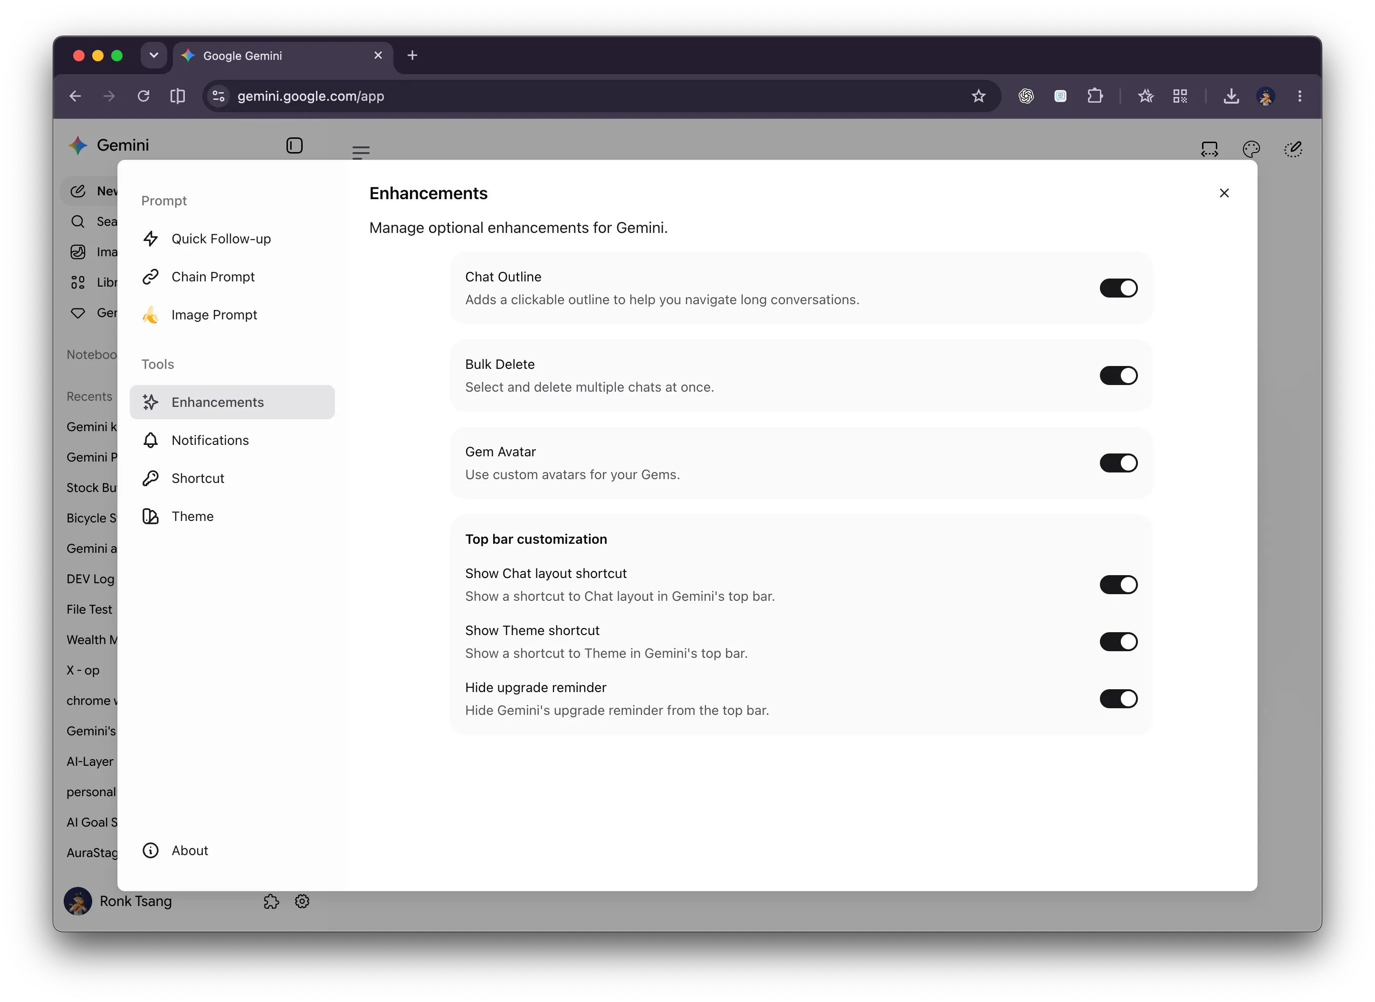This screenshot has height=1002, width=1375.
Task: Click the ChatGPT extension icon
Action: pos(1026,96)
